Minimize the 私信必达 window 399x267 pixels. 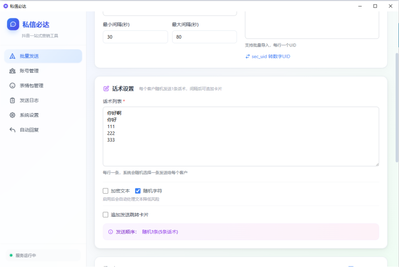(360, 6)
